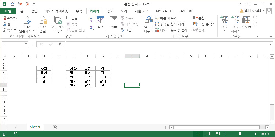
Task: Click 부분합 subtotal icon
Action: point(246,20)
